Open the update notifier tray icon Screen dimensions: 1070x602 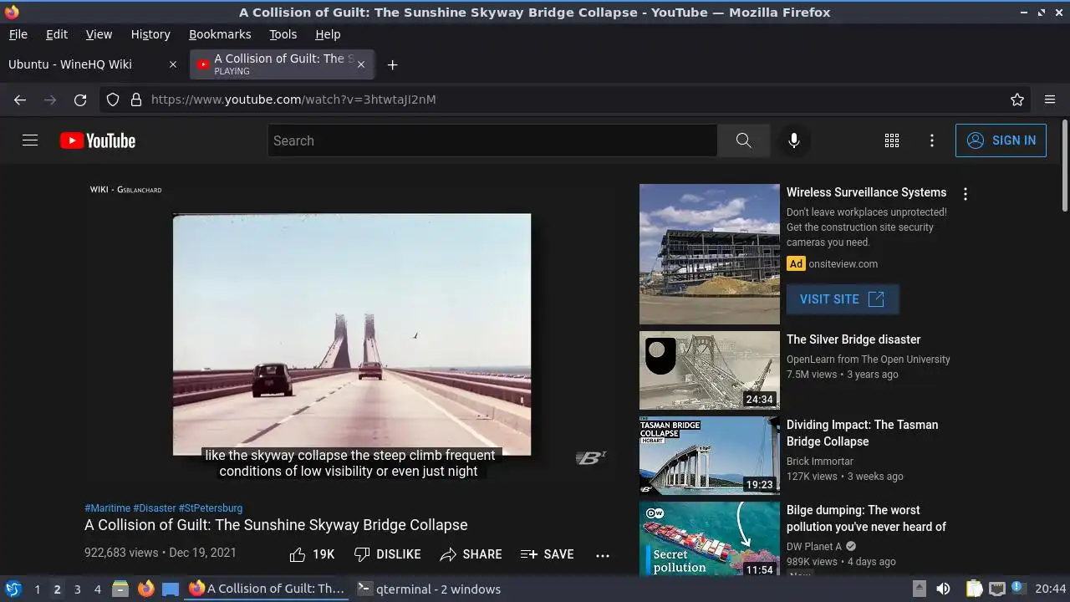(1017, 589)
